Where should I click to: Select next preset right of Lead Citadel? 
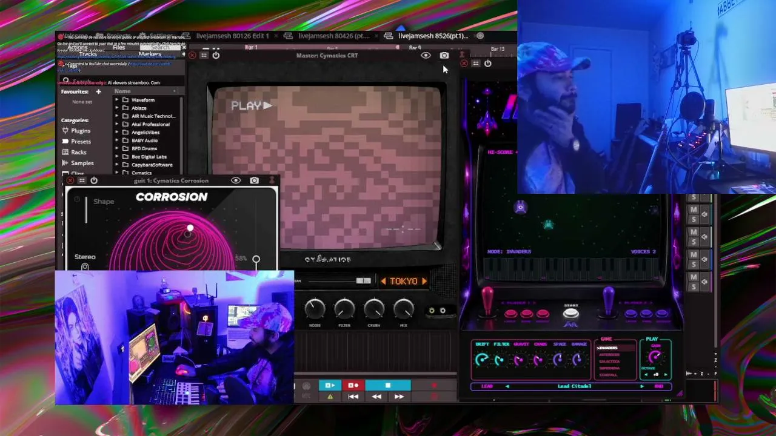(x=642, y=386)
